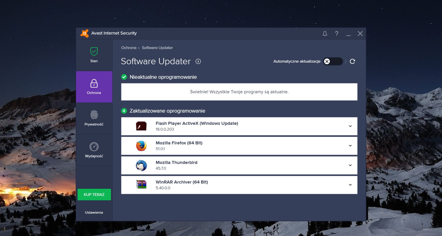The width and height of the screenshot is (442, 236).
Task: Click the Software Updater breadcrumb
Action: [157, 48]
